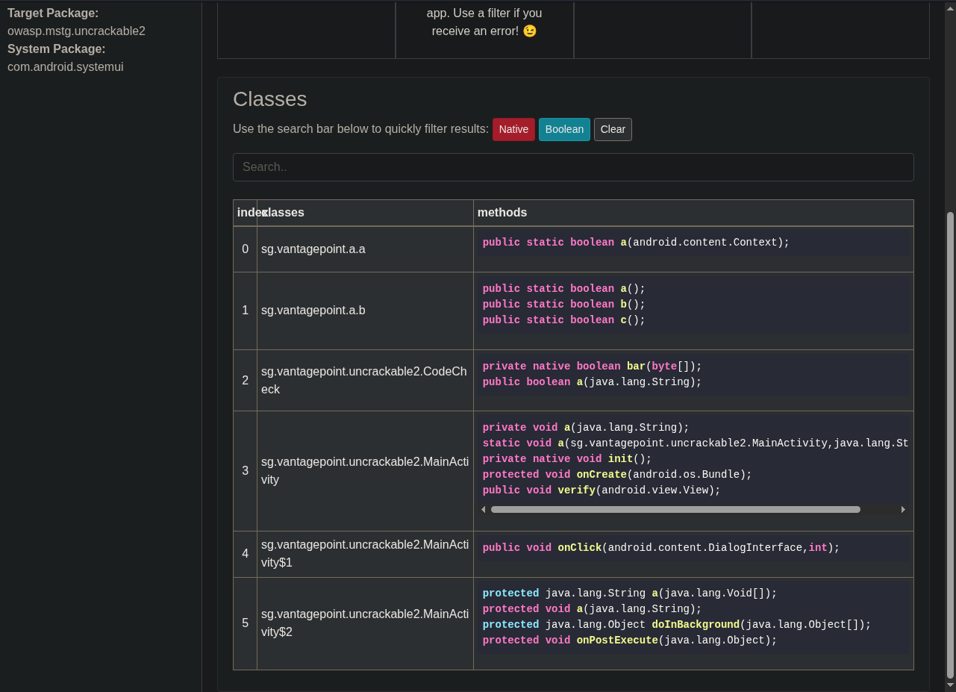Select the sg.vantagepoint.a.b class cell

pos(313,311)
